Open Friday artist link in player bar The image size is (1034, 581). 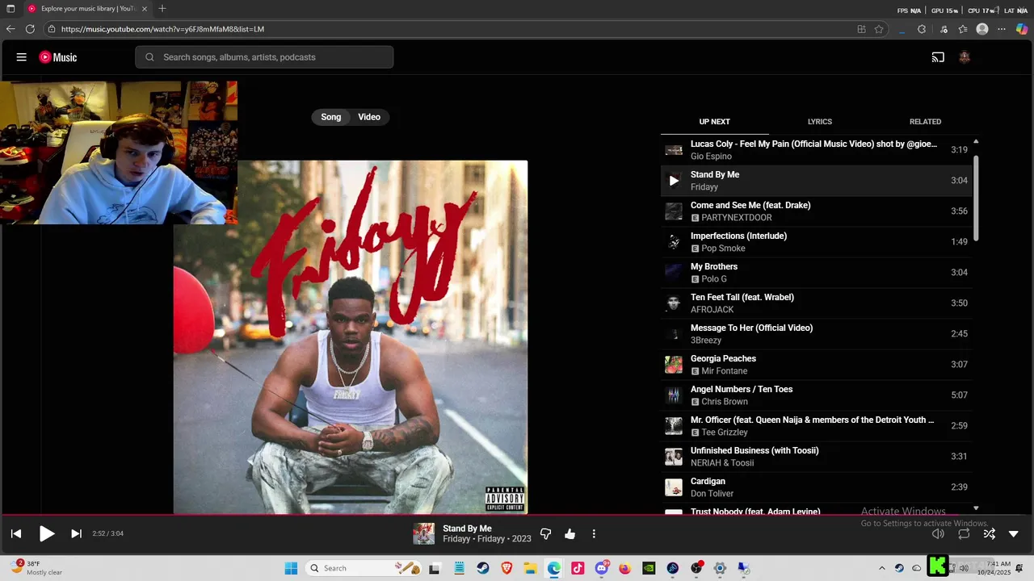456,539
